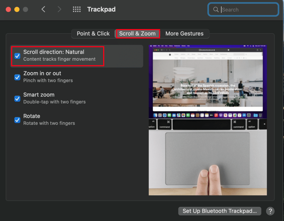Viewport: 284px width, 221px height.
Task: Open trackpad help via question mark icon
Action: click(270, 211)
